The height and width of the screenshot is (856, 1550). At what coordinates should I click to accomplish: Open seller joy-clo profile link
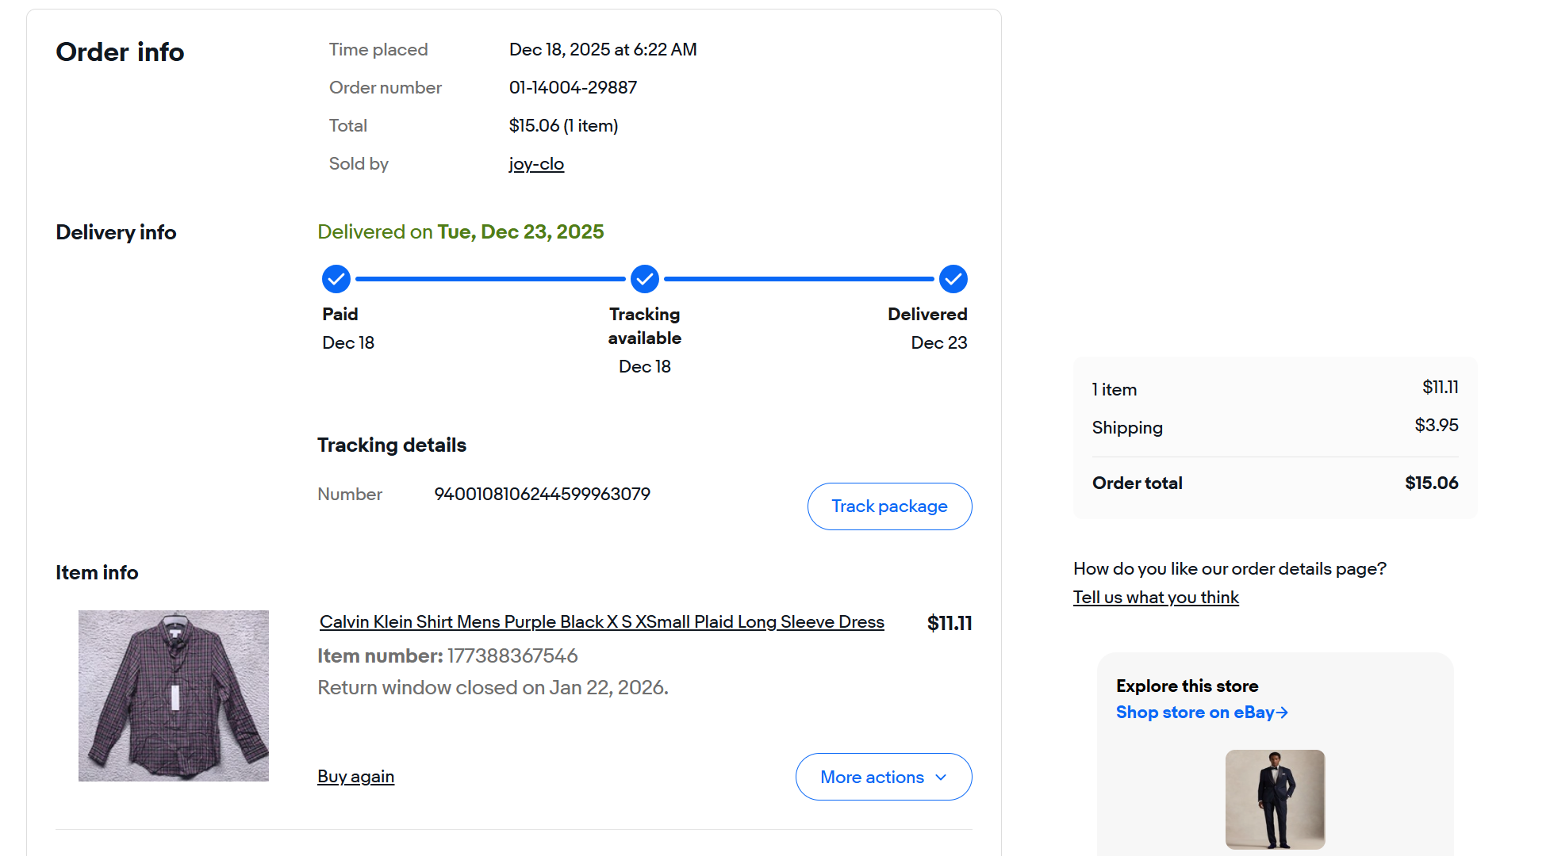point(536,164)
